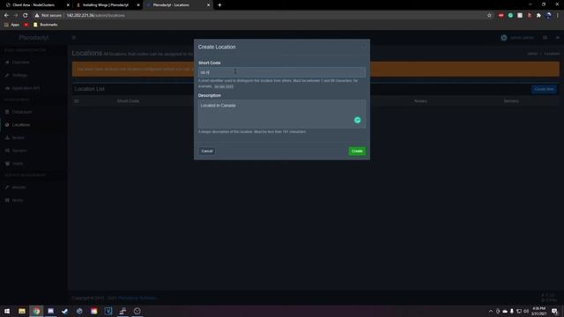Screen dimensions: 564x317
Task: Click the green Create button in dialog
Action: (357, 151)
